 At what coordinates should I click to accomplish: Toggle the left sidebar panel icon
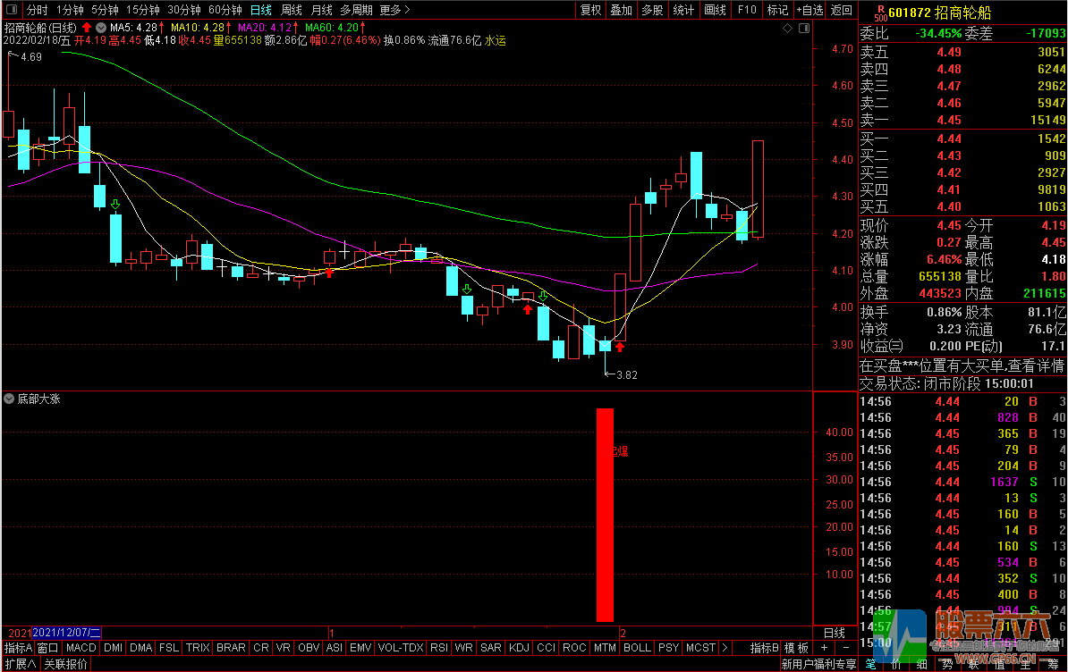click(x=11, y=10)
